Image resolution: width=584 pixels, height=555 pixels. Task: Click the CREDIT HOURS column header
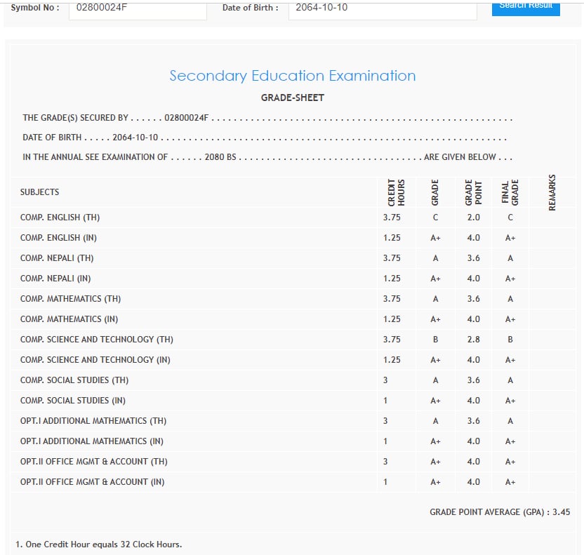point(396,192)
